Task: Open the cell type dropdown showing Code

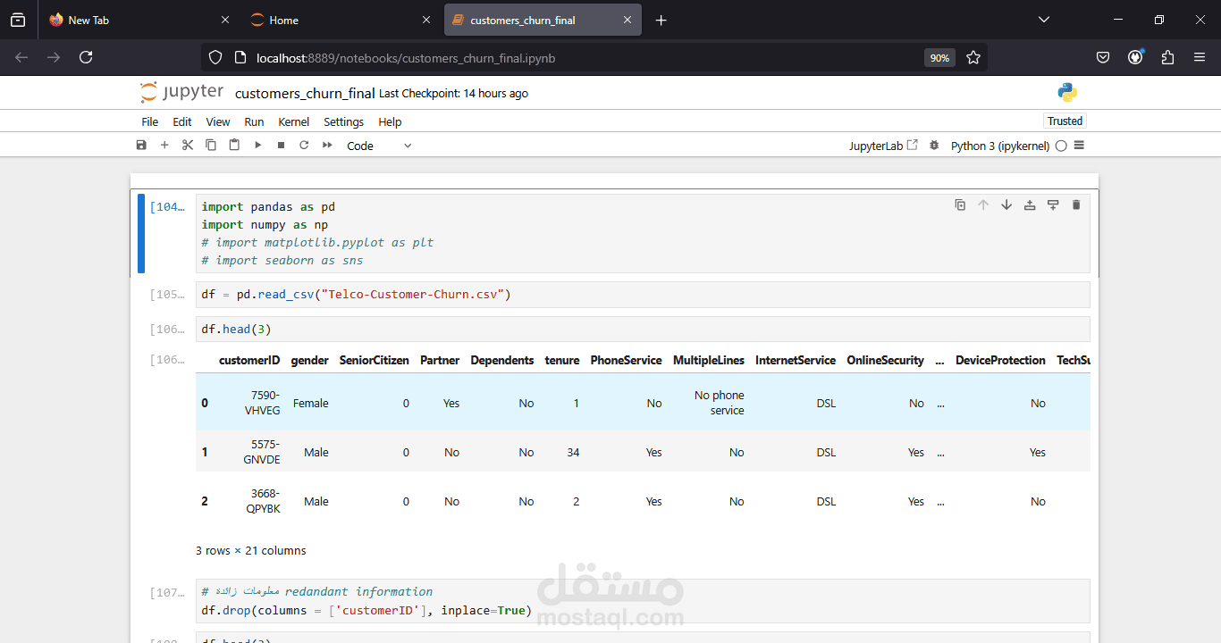Action: (379, 146)
